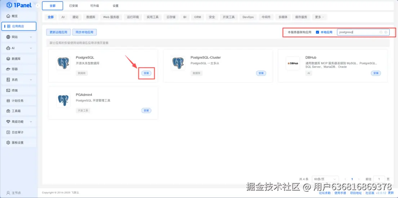This screenshot has width=398, height=198.
Task: Clear the search field with the round icon
Action: pyautogui.click(x=386, y=32)
